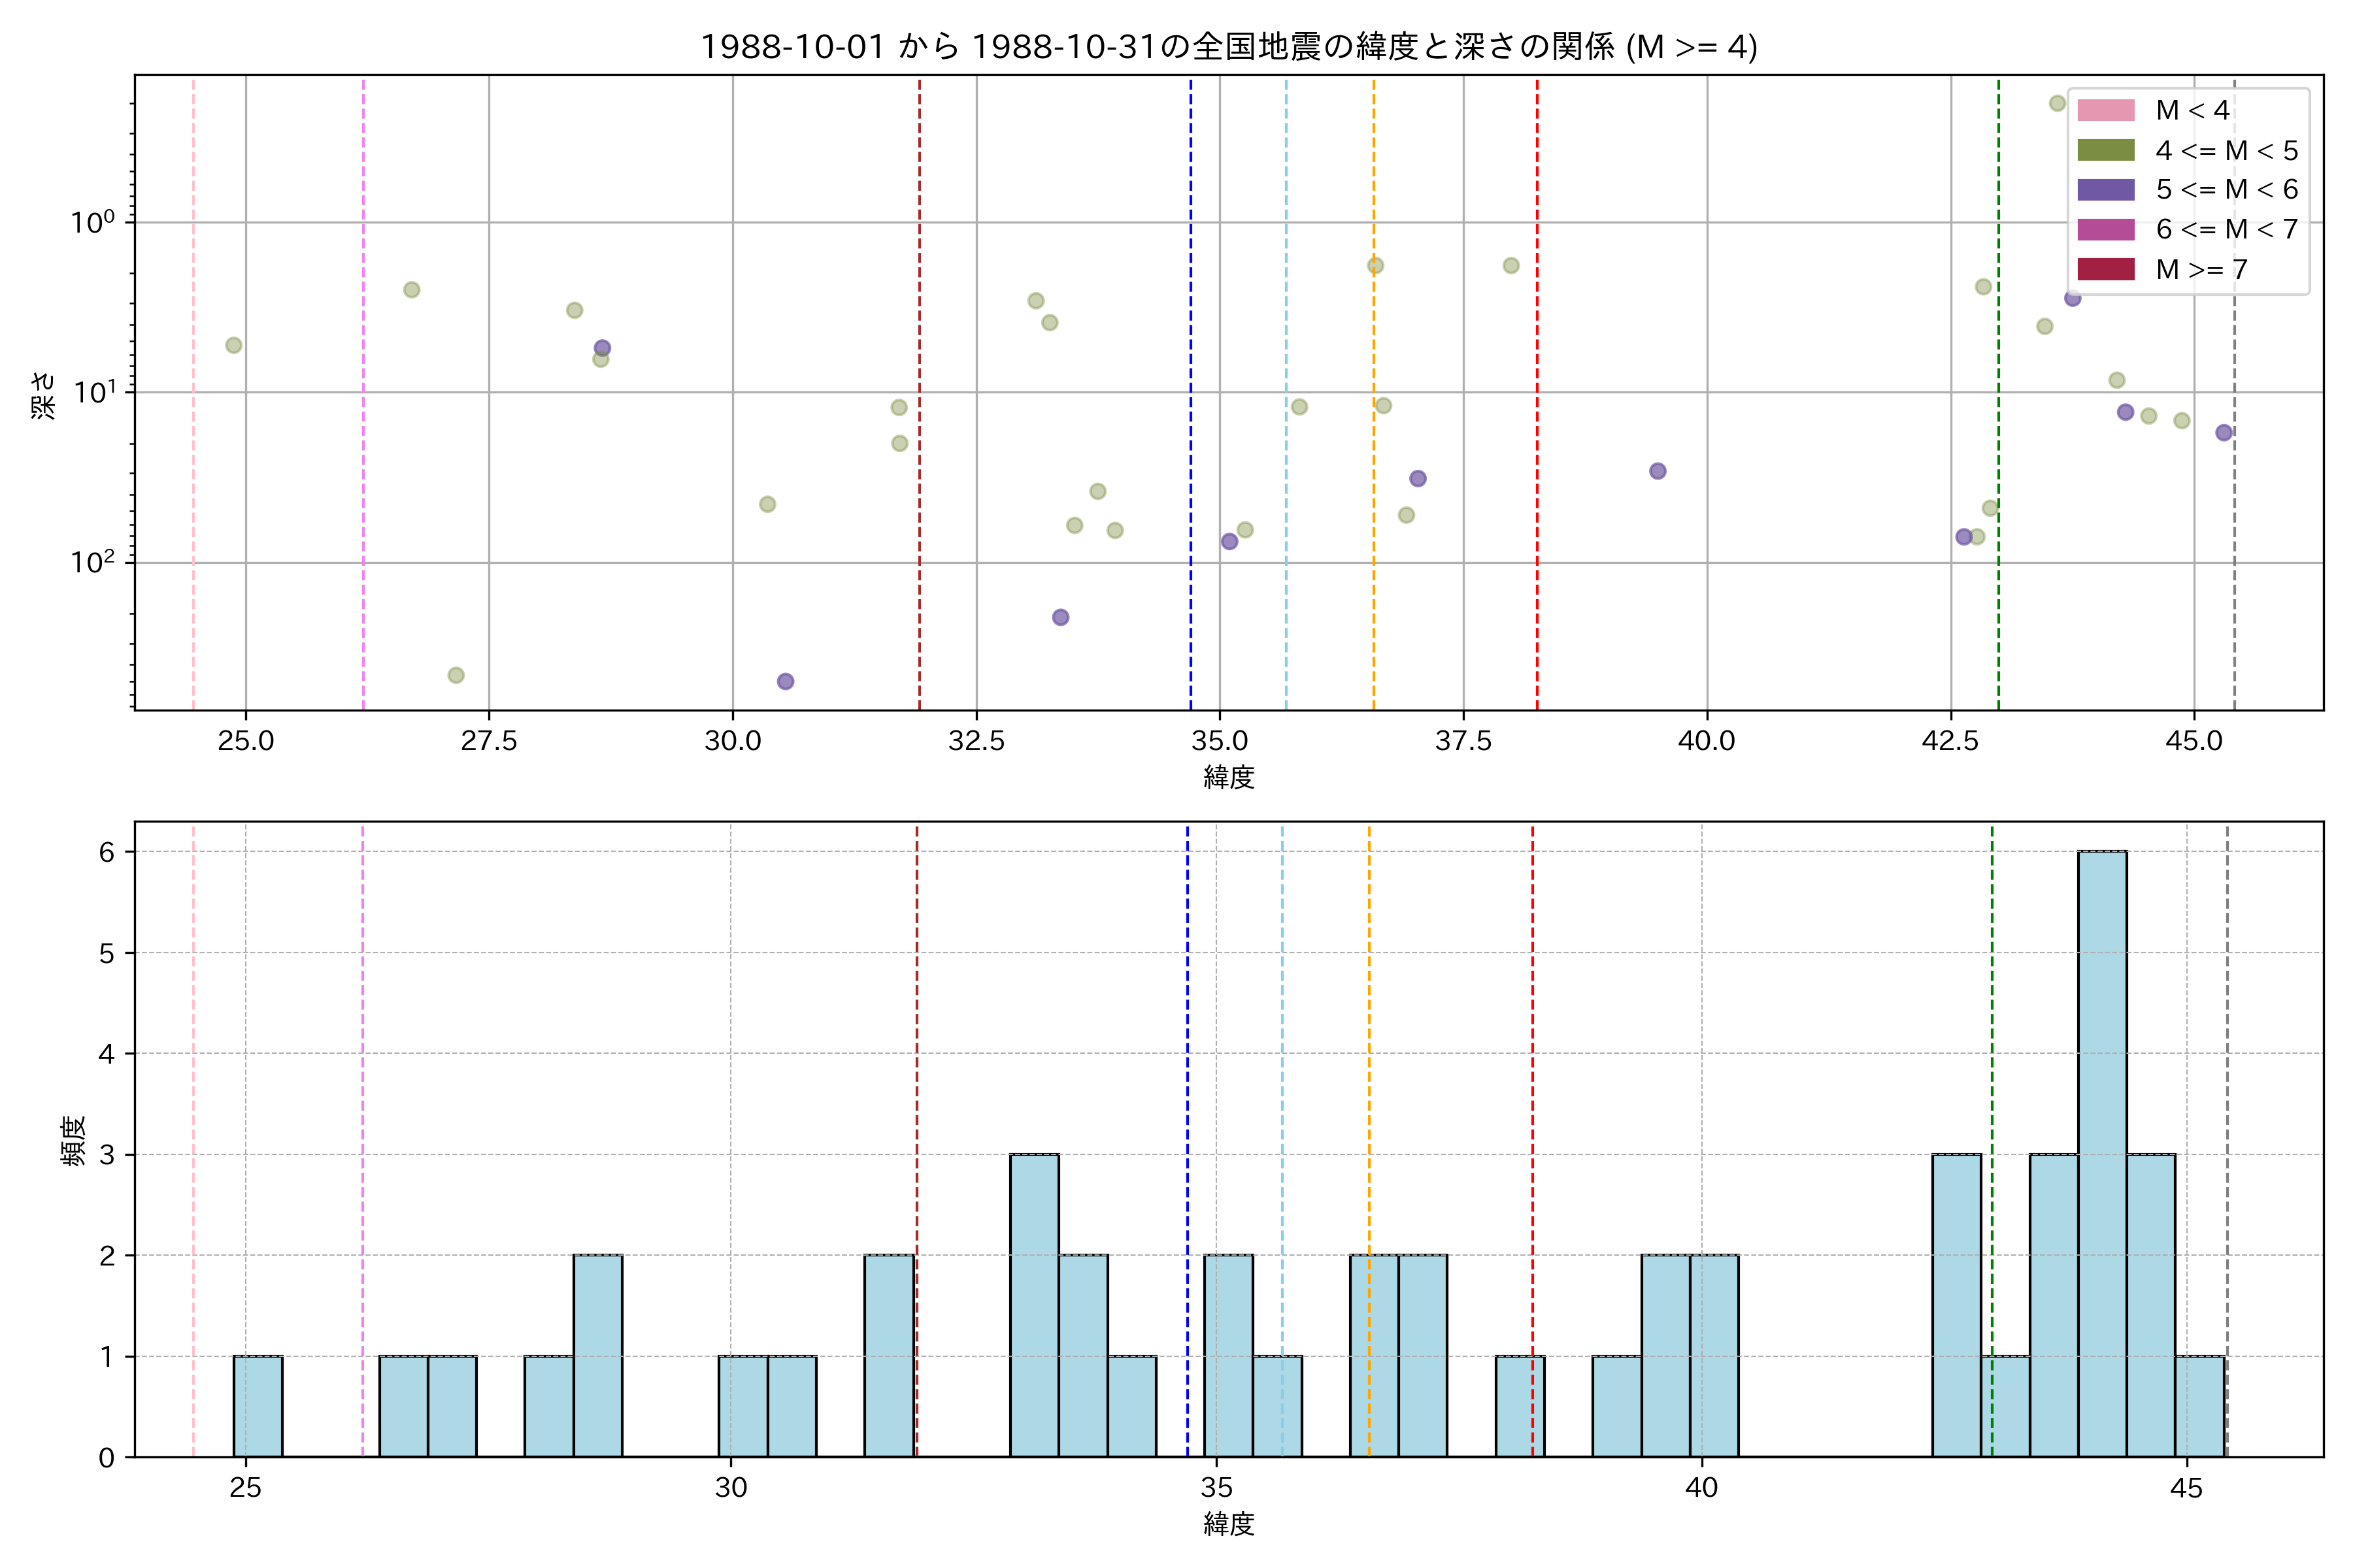
Task: Click the '4 <= M < 5' legend text
Action: [2226, 150]
